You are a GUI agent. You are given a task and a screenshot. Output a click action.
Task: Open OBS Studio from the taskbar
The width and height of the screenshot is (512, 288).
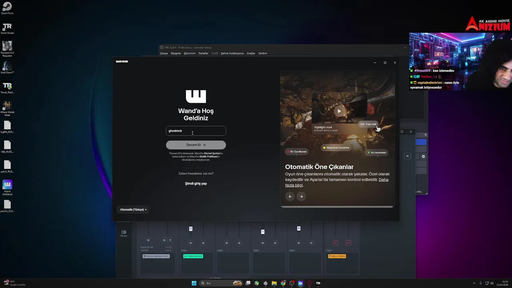tap(292, 283)
